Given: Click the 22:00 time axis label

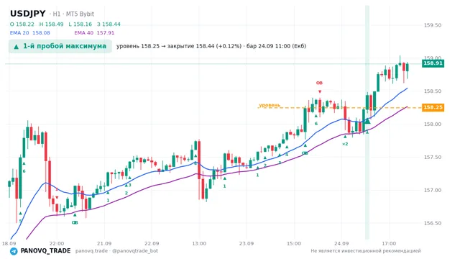Looking at the screenshot, I should coord(57,243).
